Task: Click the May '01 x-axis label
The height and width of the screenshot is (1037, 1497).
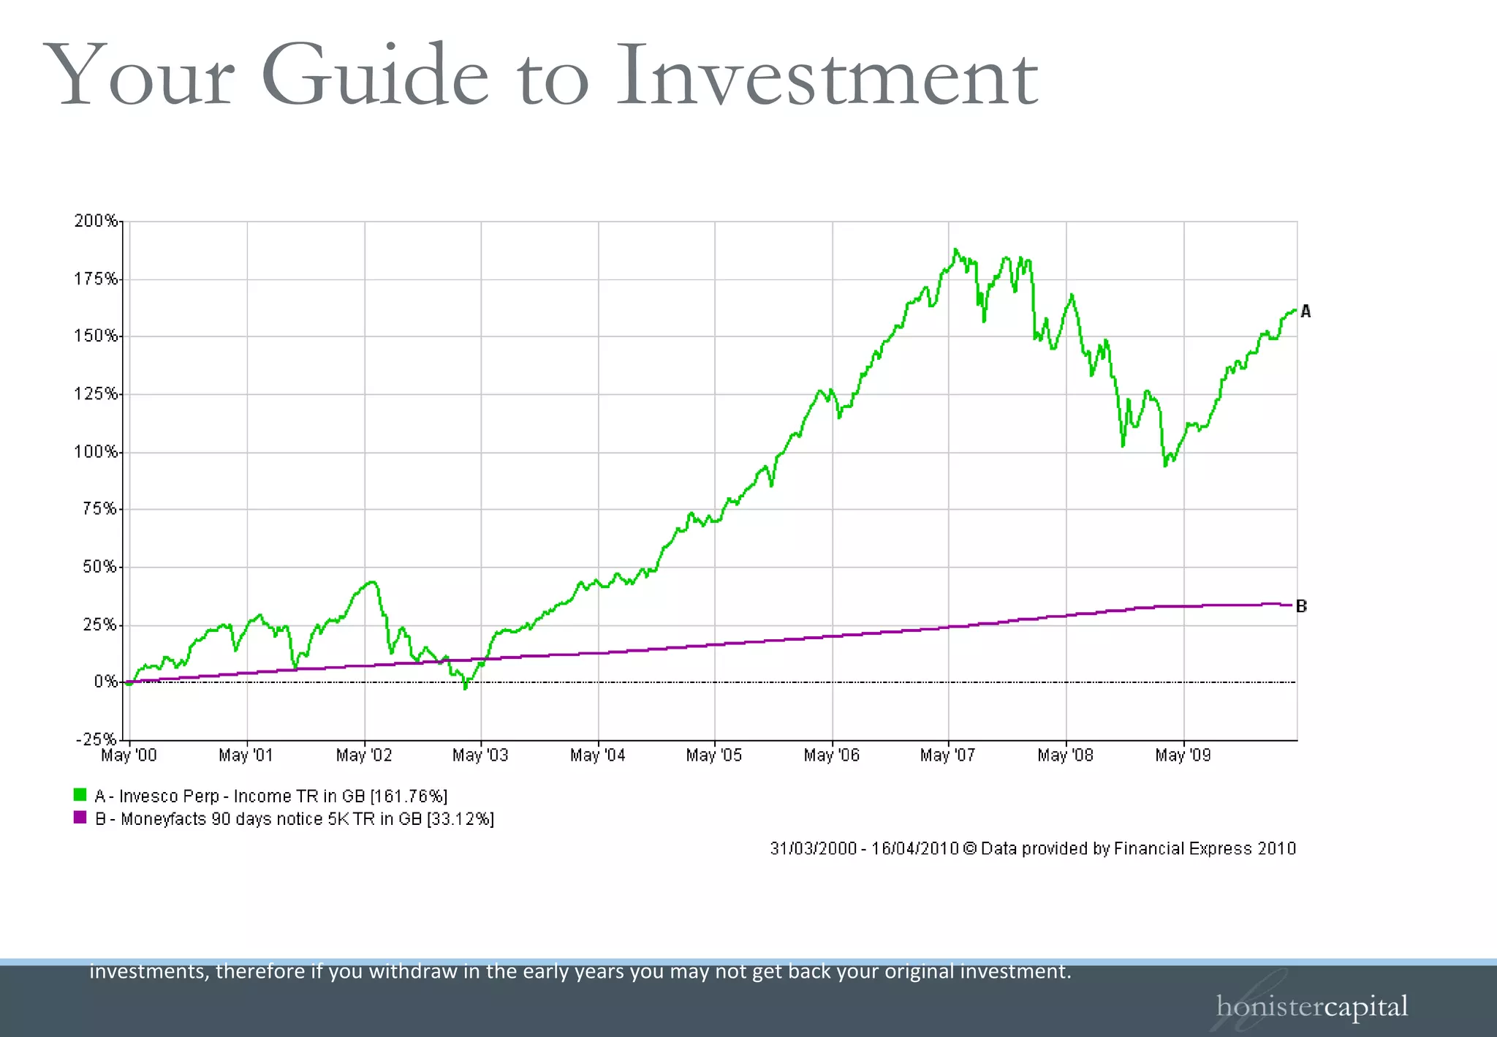Action: (246, 755)
